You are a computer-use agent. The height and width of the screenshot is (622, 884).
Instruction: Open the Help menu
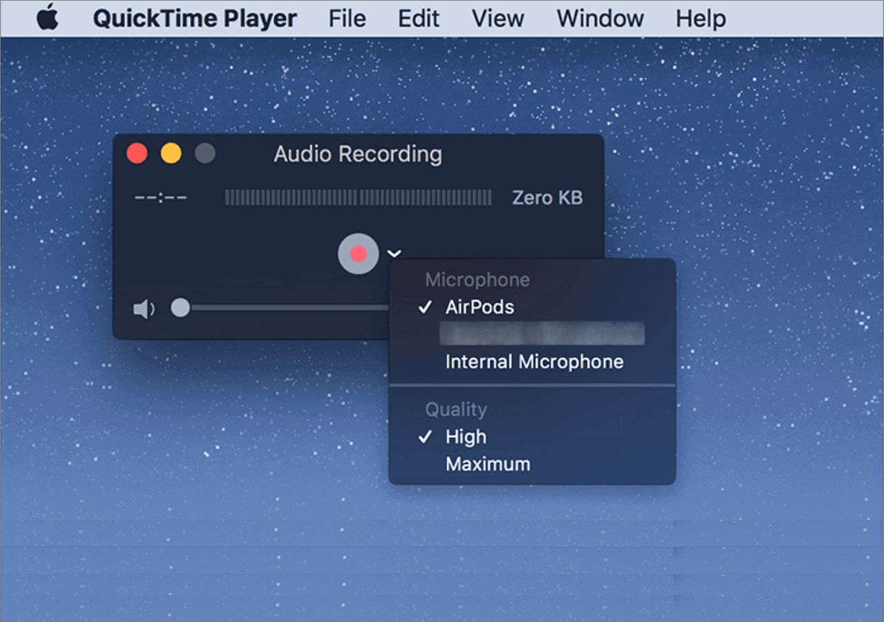coord(700,19)
